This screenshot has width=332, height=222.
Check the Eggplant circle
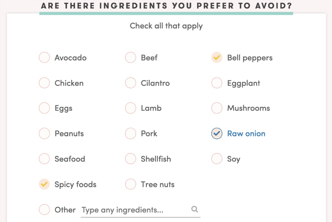217,83
